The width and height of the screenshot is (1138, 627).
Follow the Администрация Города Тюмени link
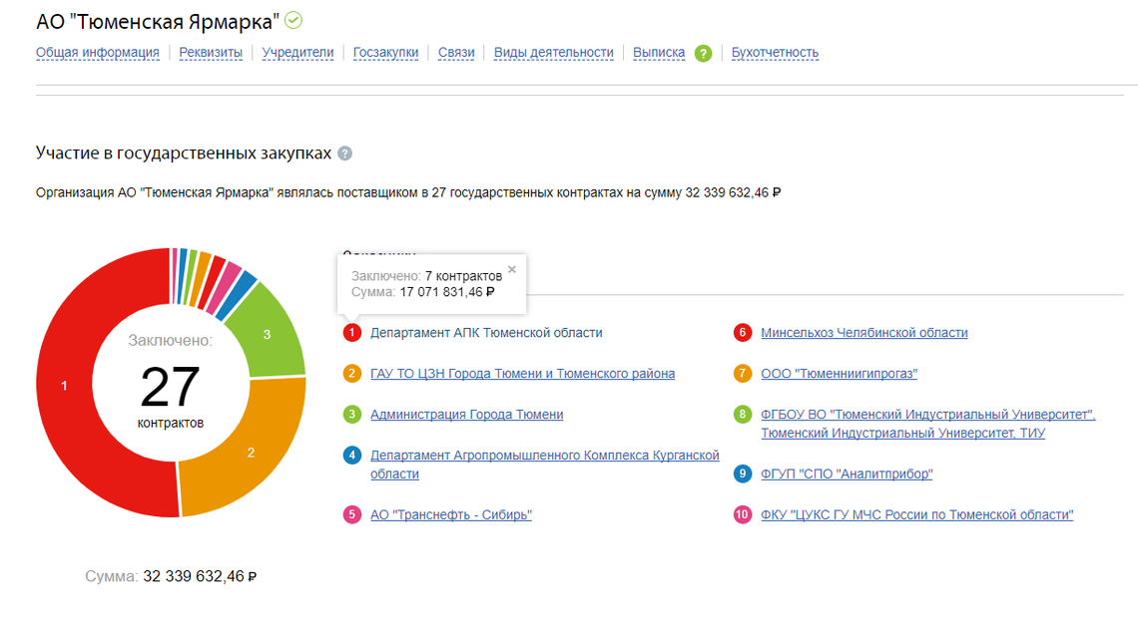click(x=466, y=414)
